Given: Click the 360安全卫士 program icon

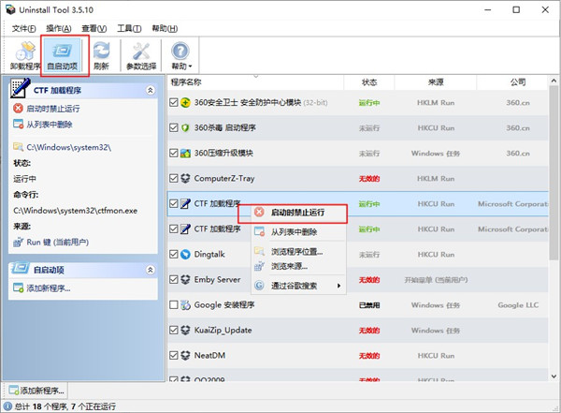Looking at the screenshot, I should tap(185, 102).
